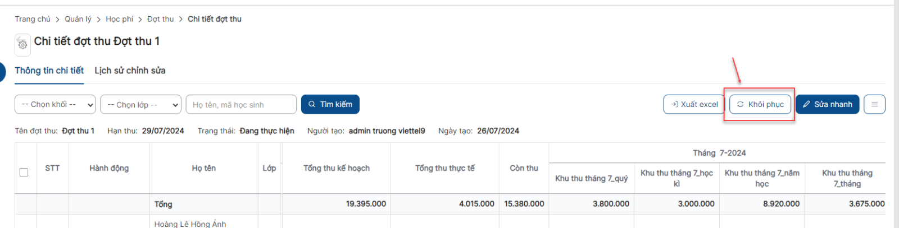
Task: Click student name Hoàng Lê Hồng Ánh
Action: 190,224
